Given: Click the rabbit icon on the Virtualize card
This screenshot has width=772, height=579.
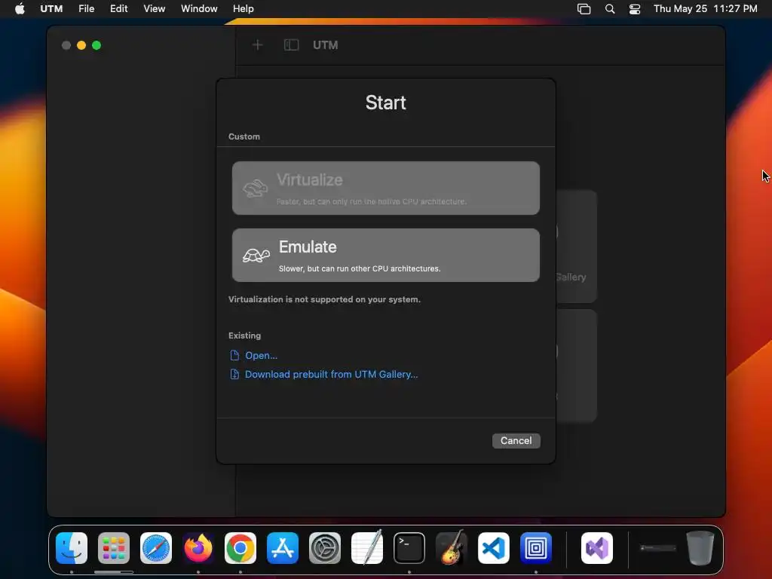Looking at the screenshot, I should click(255, 188).
